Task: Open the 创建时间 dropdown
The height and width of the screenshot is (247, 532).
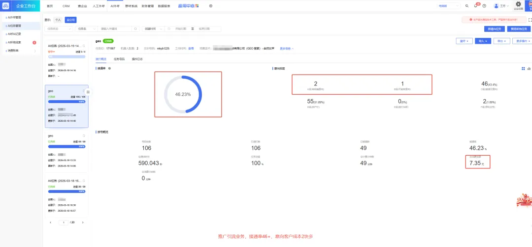Action: pyautogui.click(x=153, y=29)
